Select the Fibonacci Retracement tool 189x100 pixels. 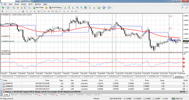pyautogui.click(x=27, y=11)
